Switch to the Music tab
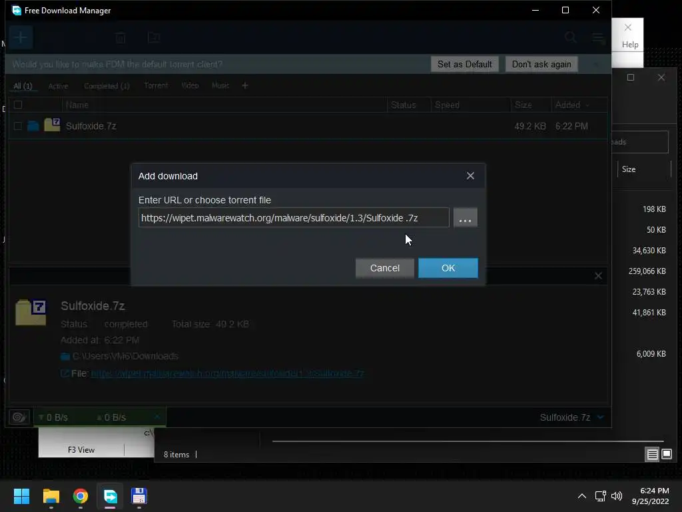This screenshot has height=512, width=682. tap(220, 85)
